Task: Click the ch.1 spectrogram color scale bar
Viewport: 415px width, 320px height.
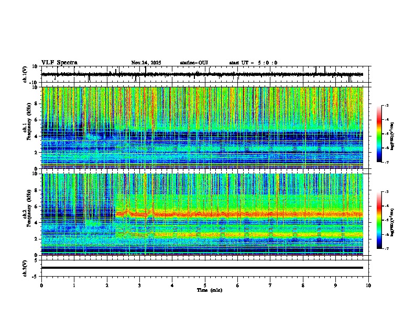Action: coord(379,134)
